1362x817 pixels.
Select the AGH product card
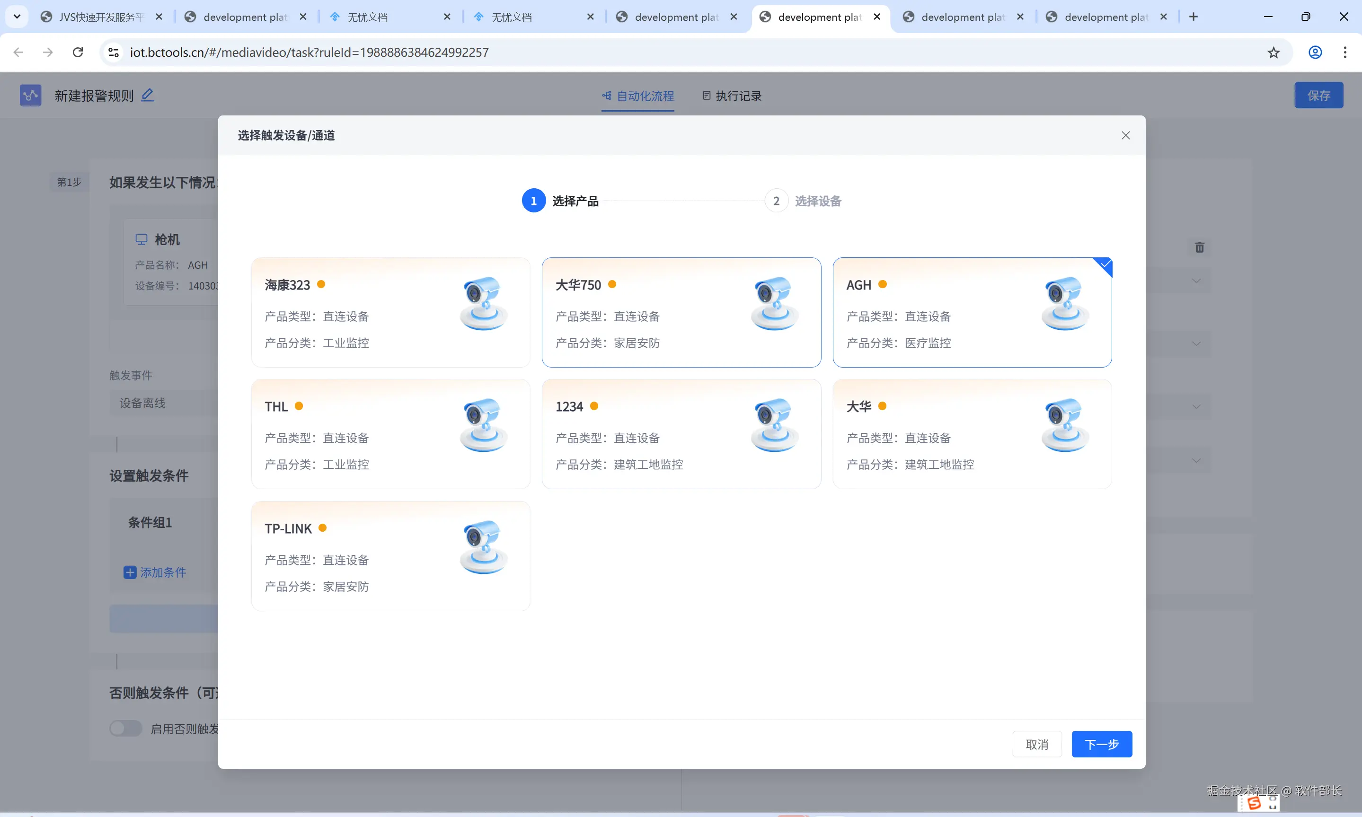click(972, 312)
